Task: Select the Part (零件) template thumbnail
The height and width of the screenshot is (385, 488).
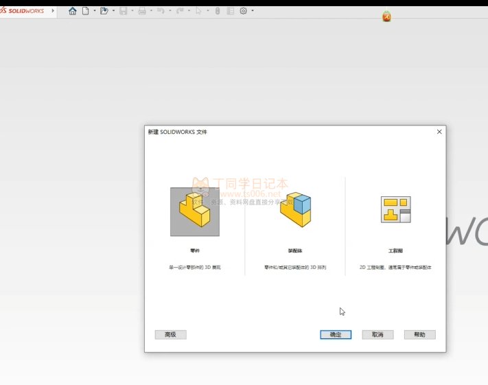Action: tap(195, 211)
